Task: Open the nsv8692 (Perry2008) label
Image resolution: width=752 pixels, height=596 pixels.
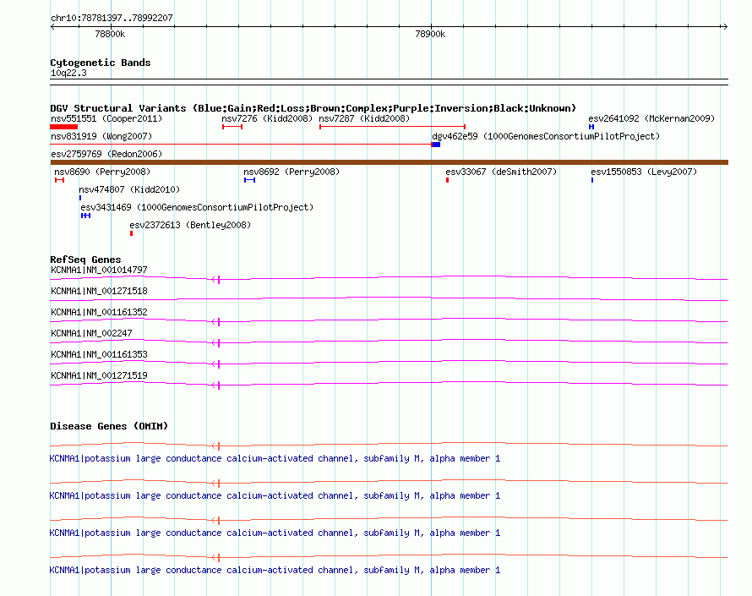Action: (x=292, y=172)
